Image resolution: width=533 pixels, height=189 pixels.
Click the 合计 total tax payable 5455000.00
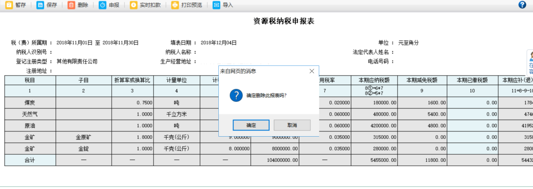coord(374,160)
